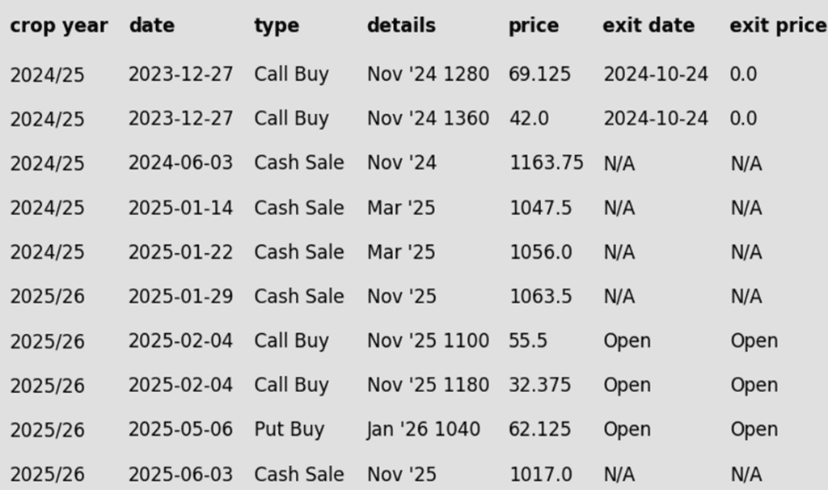Screen dimensions: 828x490
Task: Click the 2025-06-03 date cell
Action: tap(180, 474)
